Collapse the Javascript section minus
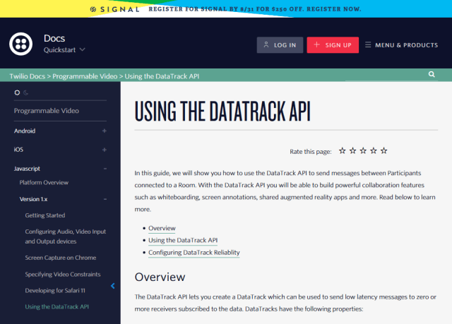The image size is (452, 324). [105, 169]
